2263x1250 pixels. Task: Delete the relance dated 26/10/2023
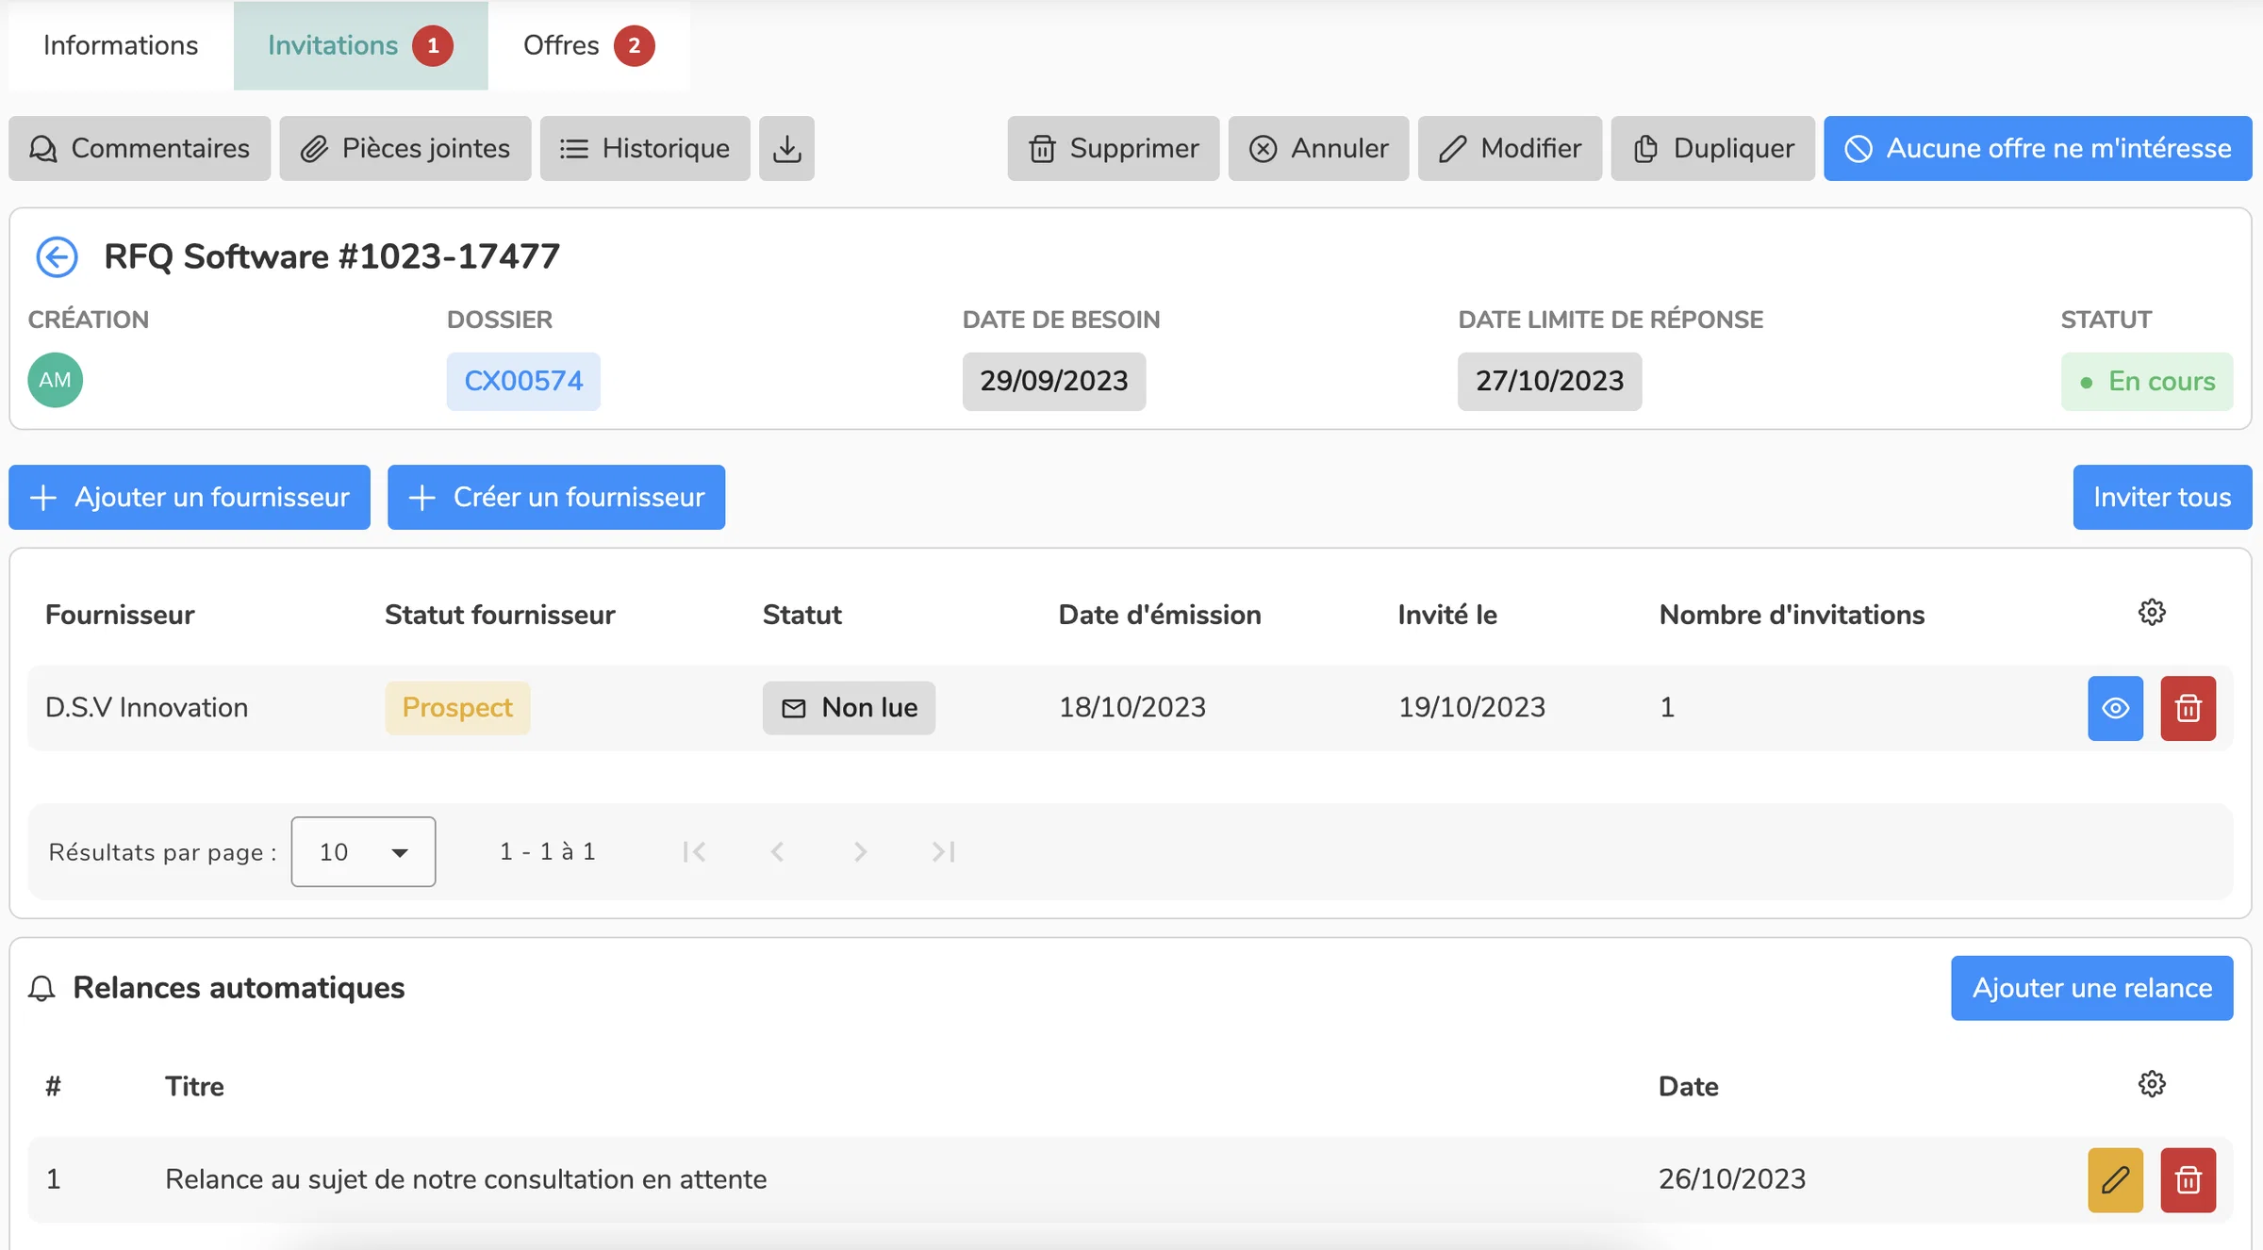coord(2188,1179)
